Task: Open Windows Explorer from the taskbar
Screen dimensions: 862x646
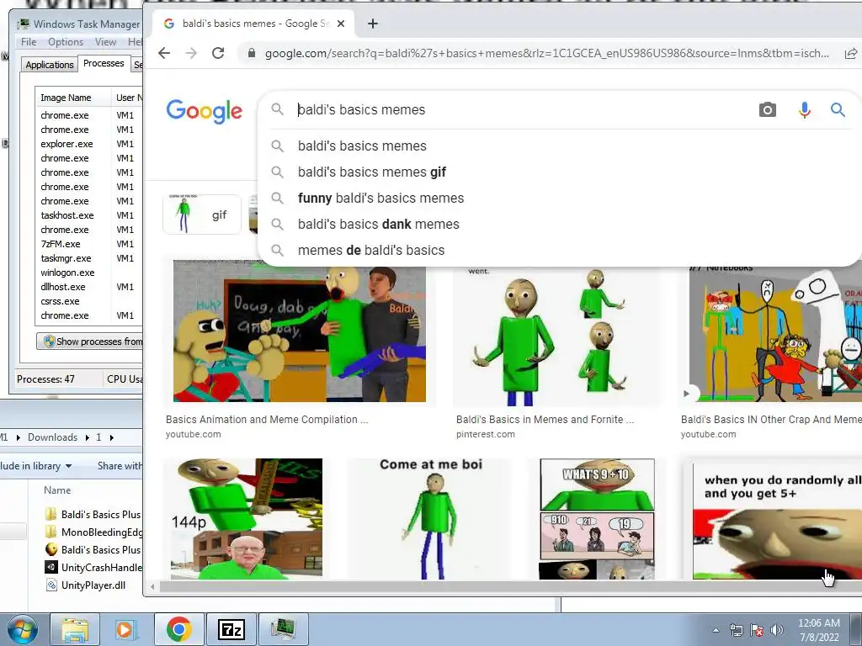Action: coord(75,629)
